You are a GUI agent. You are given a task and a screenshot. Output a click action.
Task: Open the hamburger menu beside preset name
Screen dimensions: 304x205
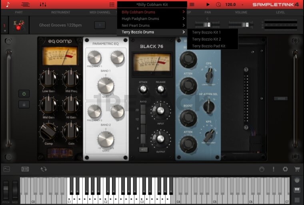coord(192,4)
